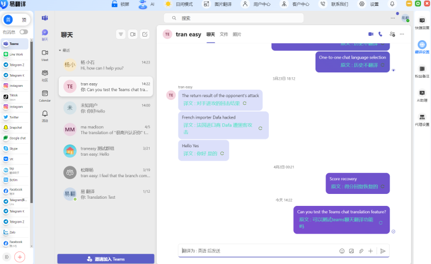Screen dimensions: 431x264
Task: Send the message
Action: [x=383, y=251]
